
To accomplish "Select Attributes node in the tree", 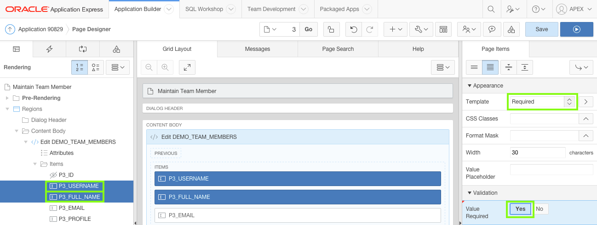I will pyautogui.click(x=62, y=153).
